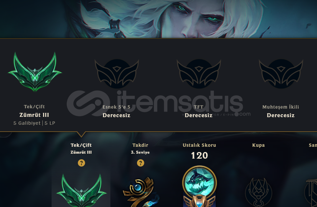Click the question mark under Zümrüt III
This screenshot has width=317, height=207.
[x=81, y=163]
